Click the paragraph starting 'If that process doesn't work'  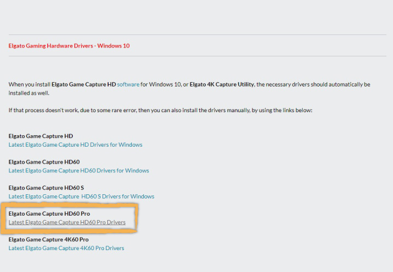tap(160, 111)
